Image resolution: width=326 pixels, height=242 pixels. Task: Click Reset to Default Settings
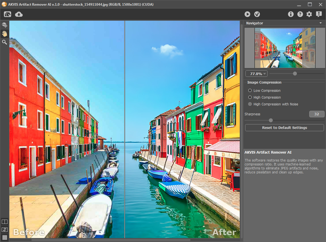point(284,128)
